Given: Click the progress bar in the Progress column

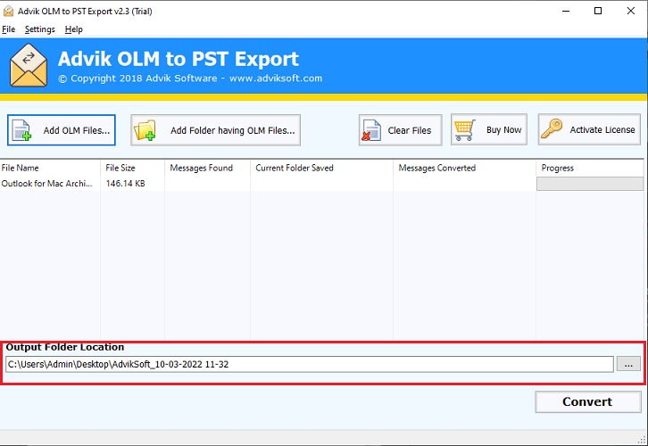Looking at the screenshot, I should tap(590, 184).
